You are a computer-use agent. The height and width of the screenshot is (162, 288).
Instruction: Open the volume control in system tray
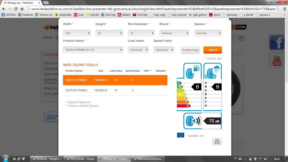tap(266, 159)
